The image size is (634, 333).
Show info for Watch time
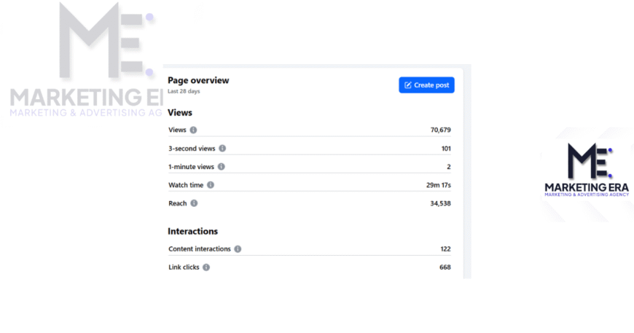click(210, 185)
